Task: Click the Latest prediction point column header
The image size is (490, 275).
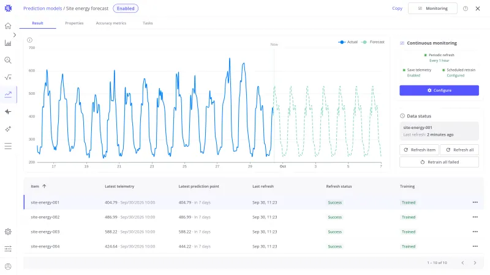Action: pos(198,186)
